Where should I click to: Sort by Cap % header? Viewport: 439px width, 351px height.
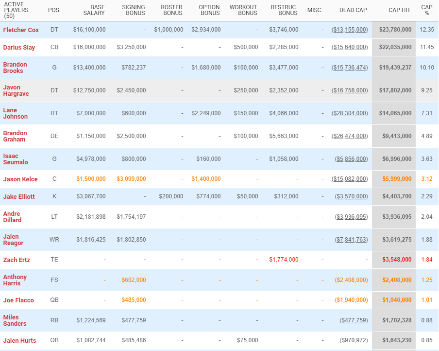pos(427,10)
